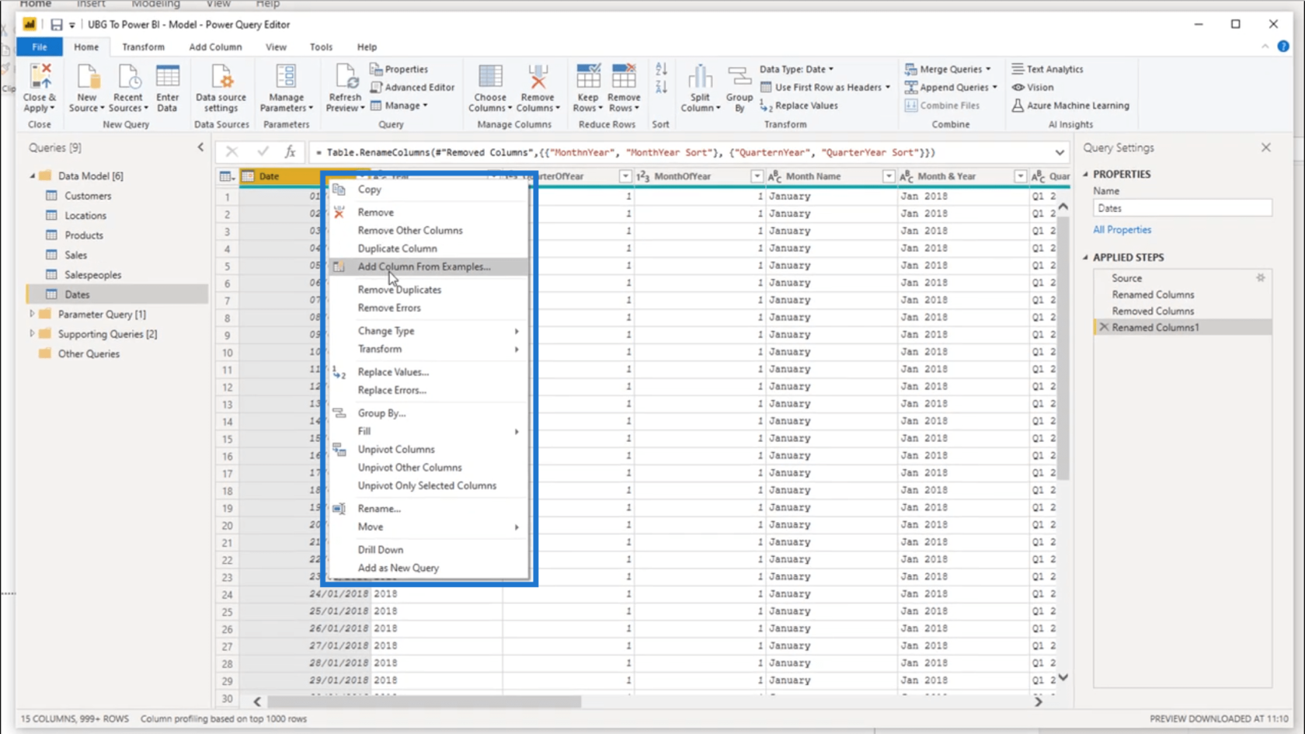Screen dimensions: 1305x734
Task: Click Replace Values in the ribbon
Action: click(799, 106)
